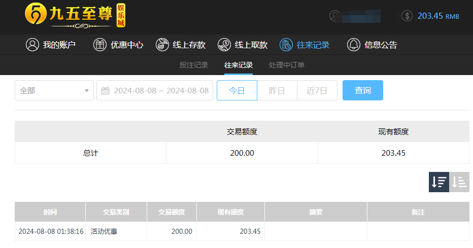Select the 昨日 filter button
The height and width of the screenshot is (248, 473).
(x=277, y=90)
